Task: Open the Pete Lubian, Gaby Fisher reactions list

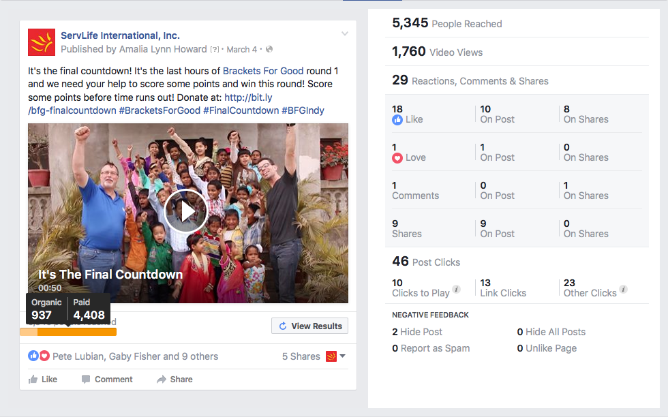Action: coord(135,356)
